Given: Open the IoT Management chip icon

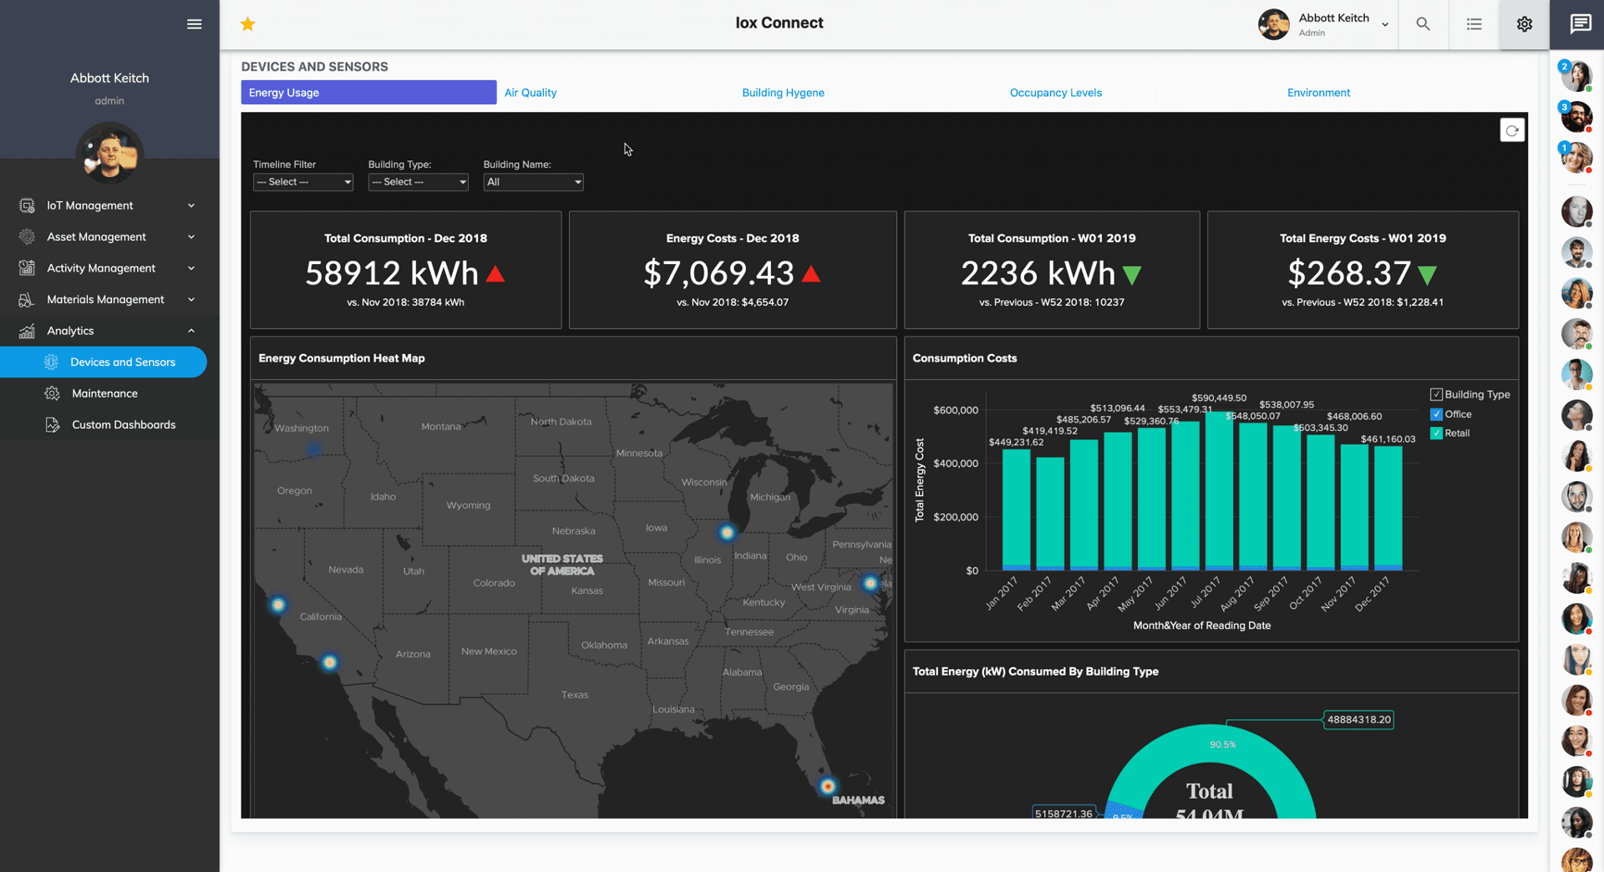Looking at the screenshot, I should (26, 205).
